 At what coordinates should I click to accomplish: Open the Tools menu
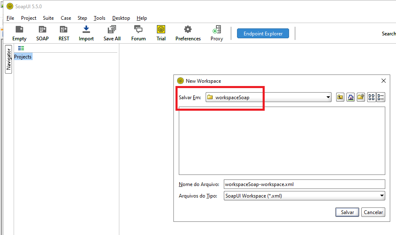point(100,18)
